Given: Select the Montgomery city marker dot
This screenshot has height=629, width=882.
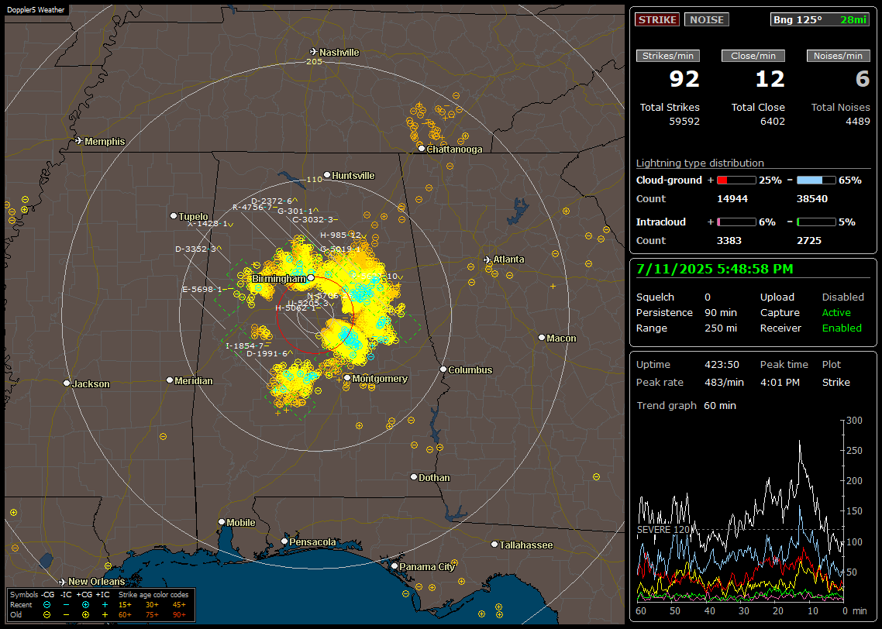Looking at the screenshot, I should pyautogui.click(x=348, y=378).
